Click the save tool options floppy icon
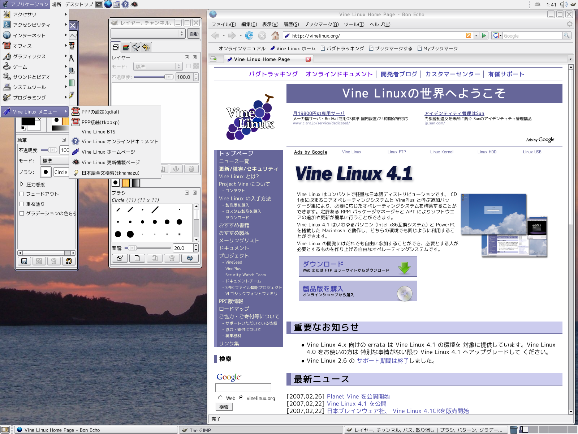Viewport: 578px width, 434px height. click(x=24, y=261)
